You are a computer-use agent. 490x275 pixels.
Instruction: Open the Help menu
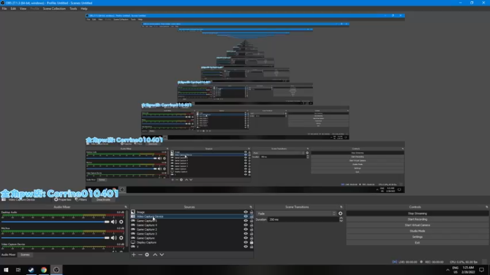(84, 9)
